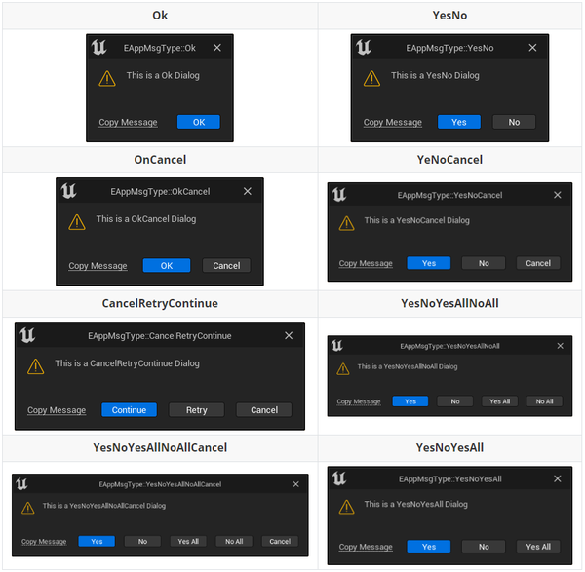Click Copy Message link in the Ok dialog
Screen dimensions: 585x572
coord(128,123)
